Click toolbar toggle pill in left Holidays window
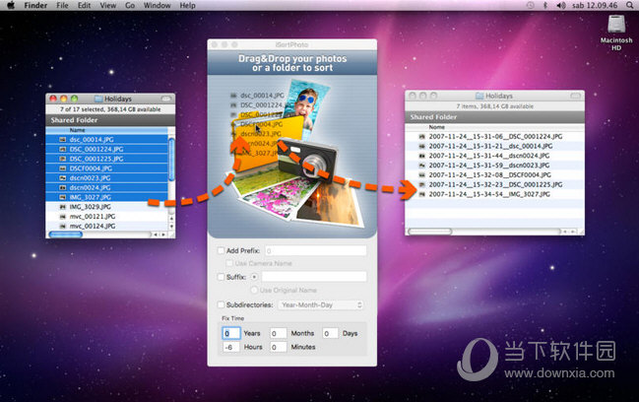Screen dimensions: 639x402 click(165, 99)
